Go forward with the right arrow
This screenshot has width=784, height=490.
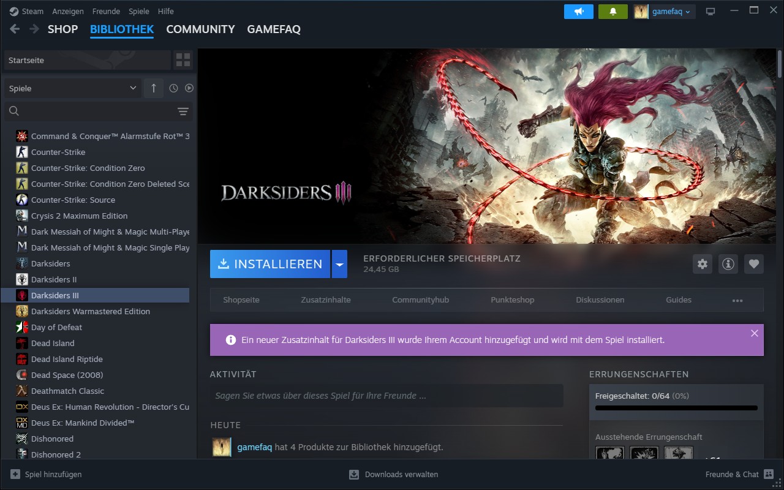point(34,29)
